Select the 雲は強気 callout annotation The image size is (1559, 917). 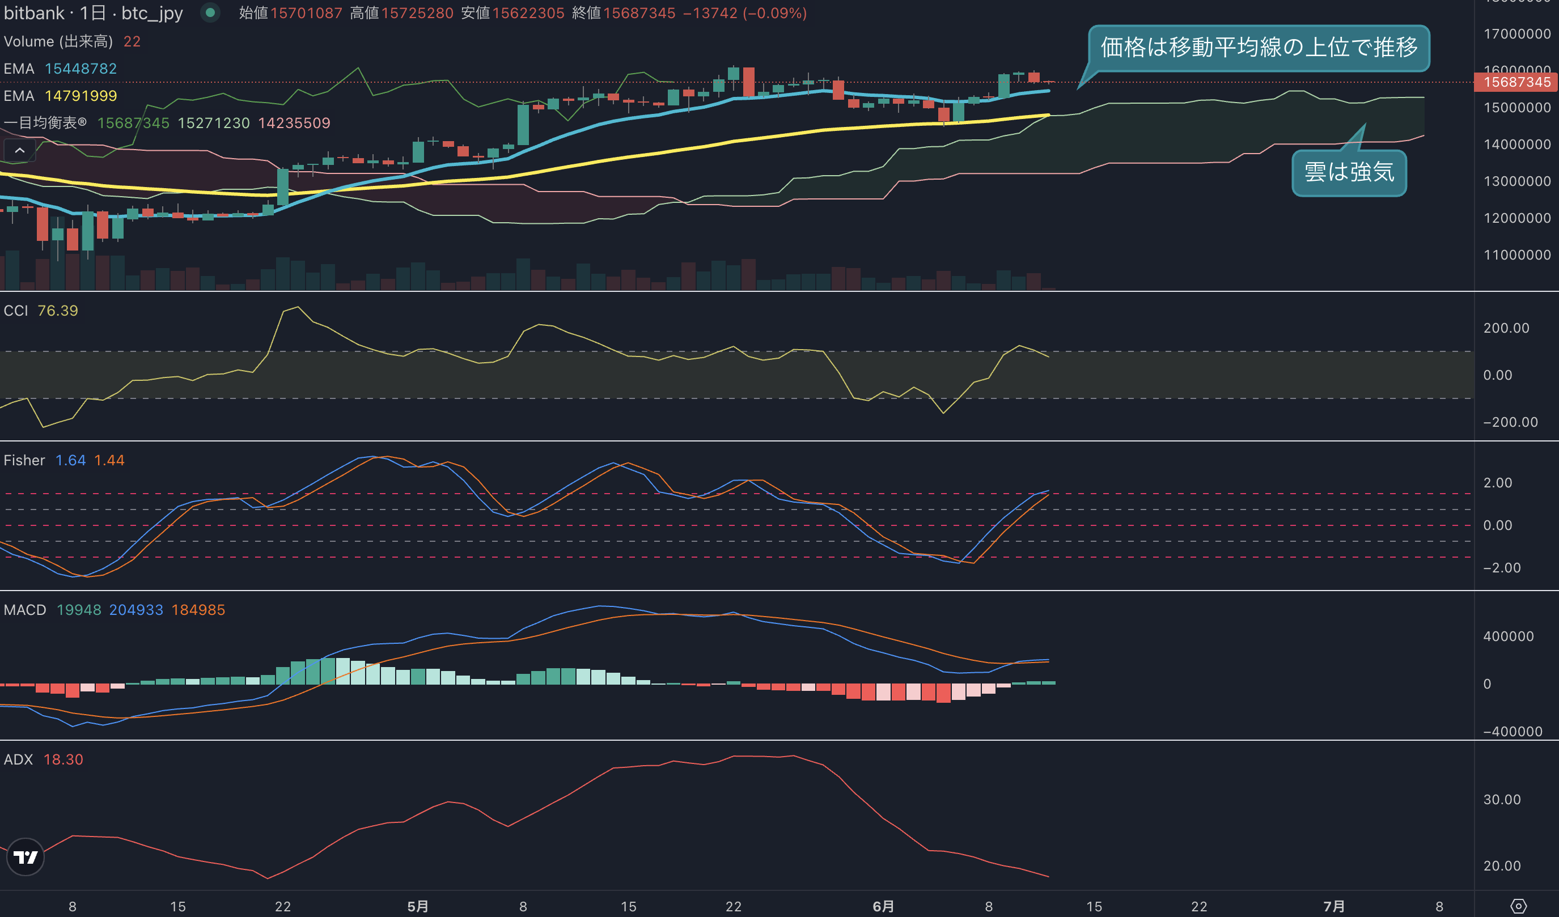pos(1349,172)
